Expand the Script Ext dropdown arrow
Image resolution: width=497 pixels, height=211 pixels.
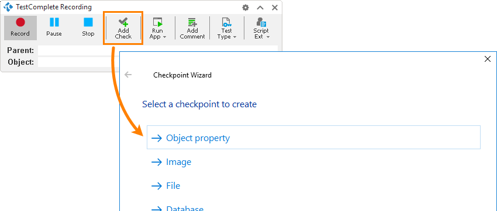(x=268, y=37)
